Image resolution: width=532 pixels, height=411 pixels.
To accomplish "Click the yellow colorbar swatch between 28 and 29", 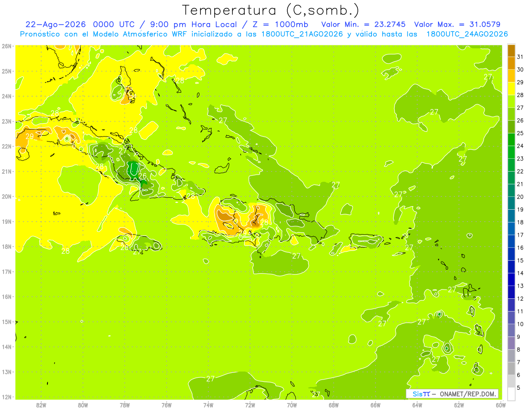I will pyautogui.click(x=511, y=88).
